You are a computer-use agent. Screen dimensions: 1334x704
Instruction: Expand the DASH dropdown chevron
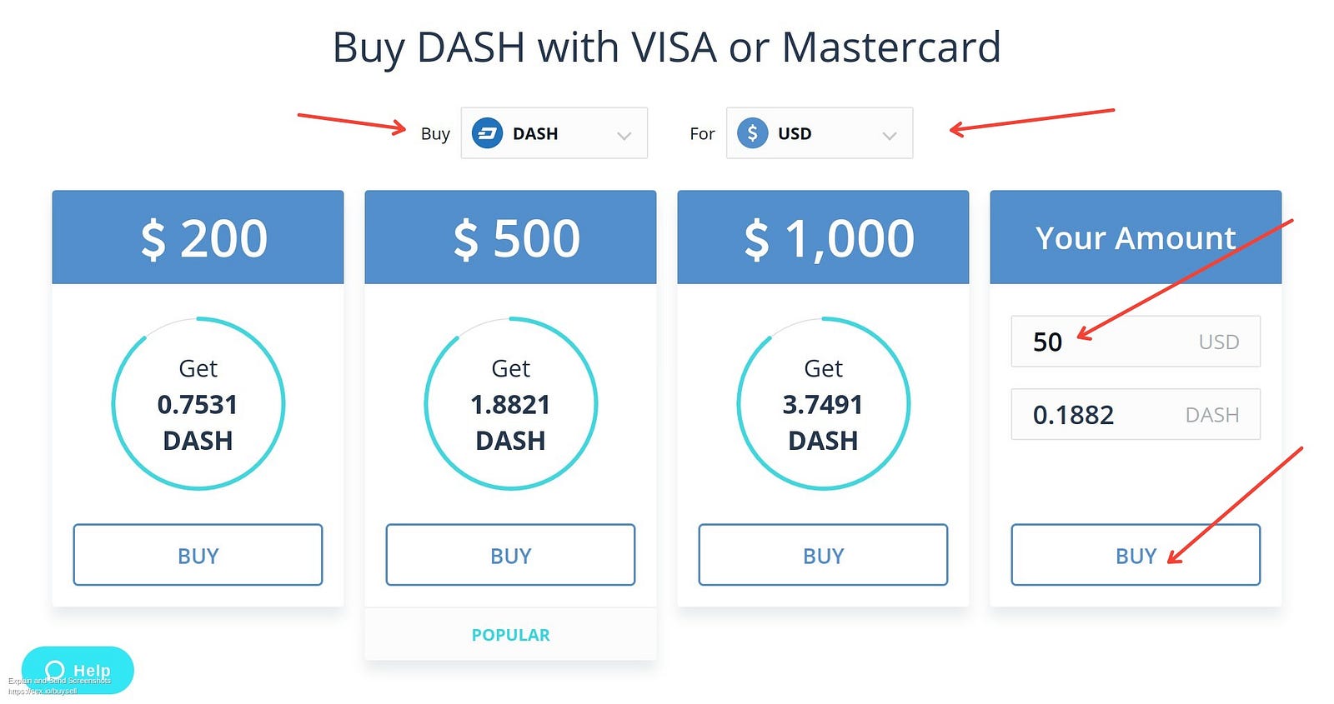tap(624, 136)
